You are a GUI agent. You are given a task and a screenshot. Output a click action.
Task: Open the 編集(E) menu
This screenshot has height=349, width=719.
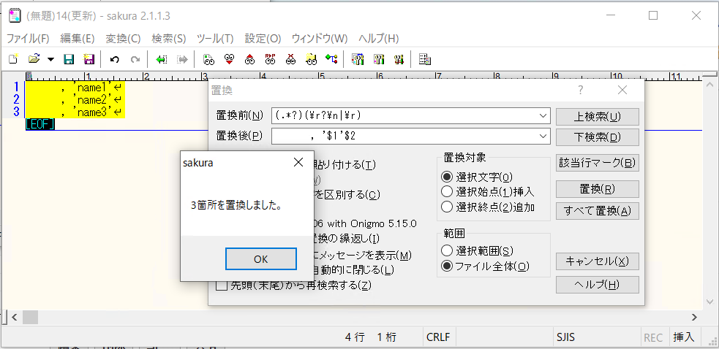[77, 39]
